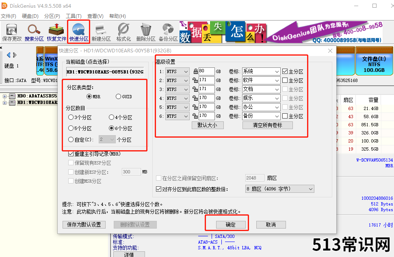
Task: Click the 删除分区 trash icon
Action: click(x=146, y=32)
